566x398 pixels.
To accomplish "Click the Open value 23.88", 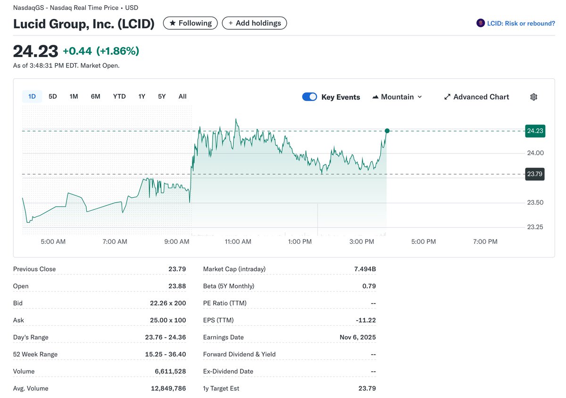I will (x=177, y=286).
